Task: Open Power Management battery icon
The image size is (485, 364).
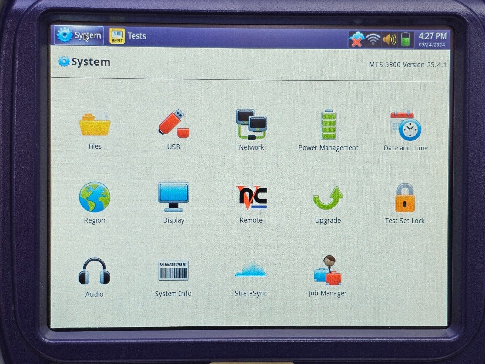Action: pos(328,125)
